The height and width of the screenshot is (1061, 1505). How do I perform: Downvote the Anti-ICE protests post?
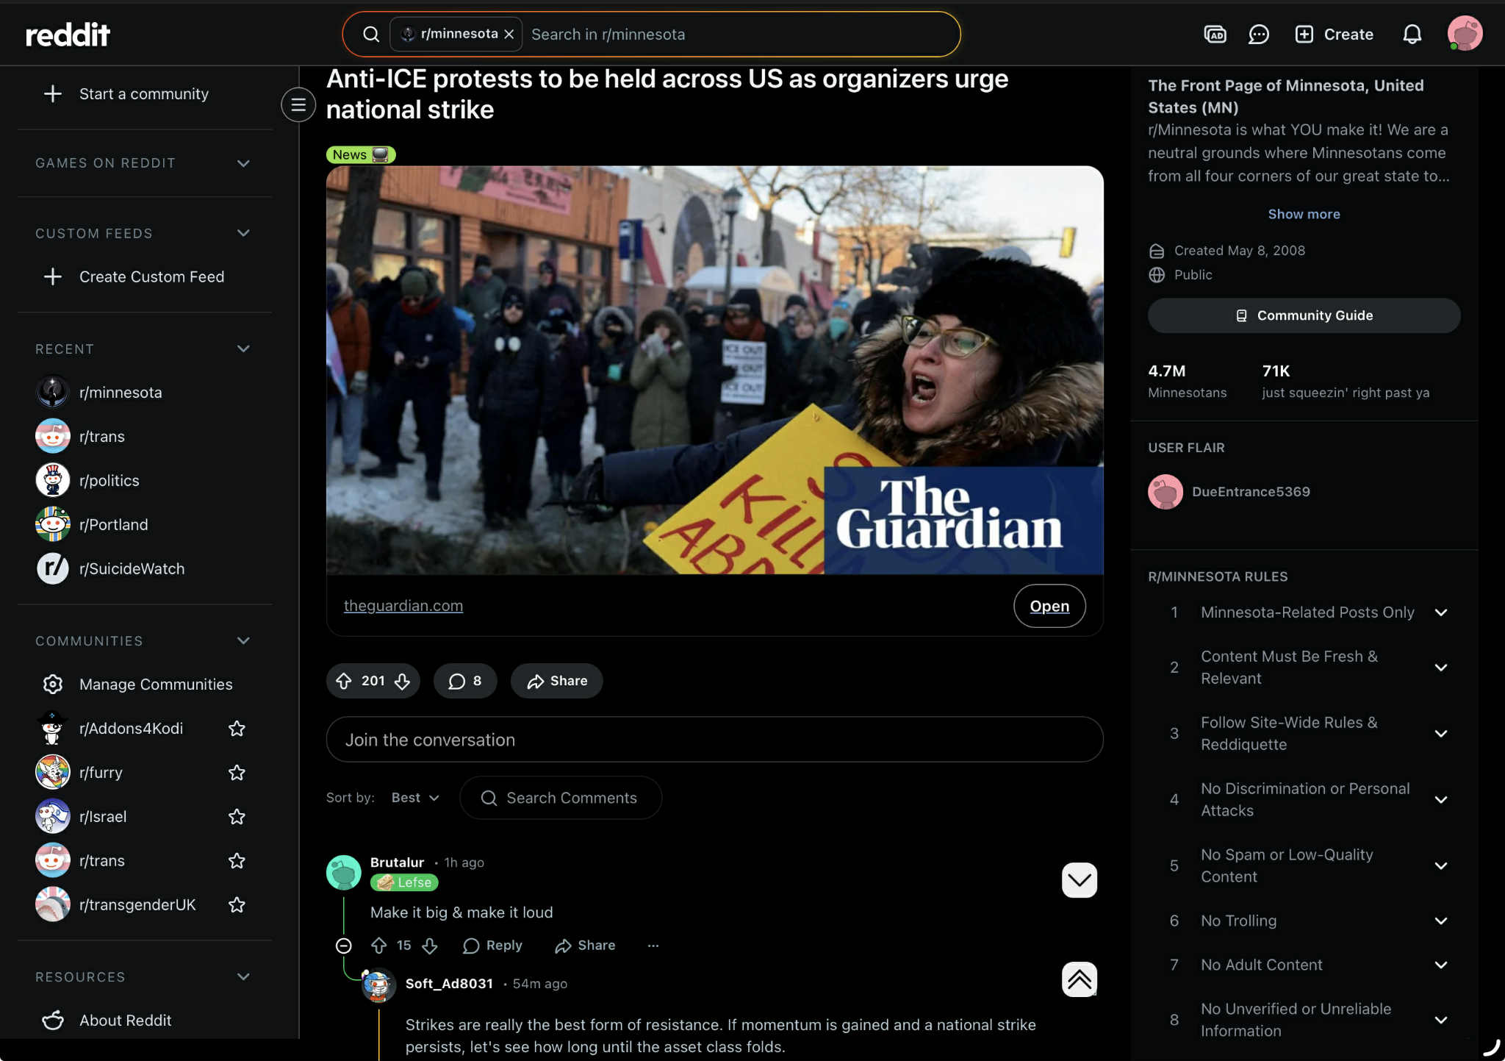tap(402, 681)
